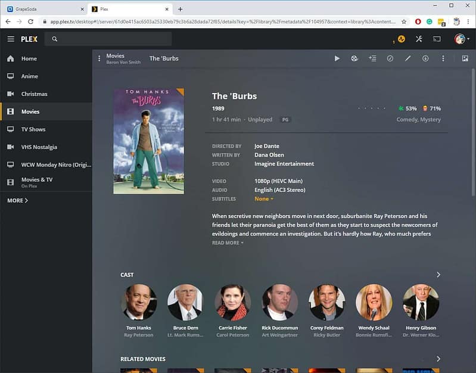Open the Plex hamburger menu

11,39
